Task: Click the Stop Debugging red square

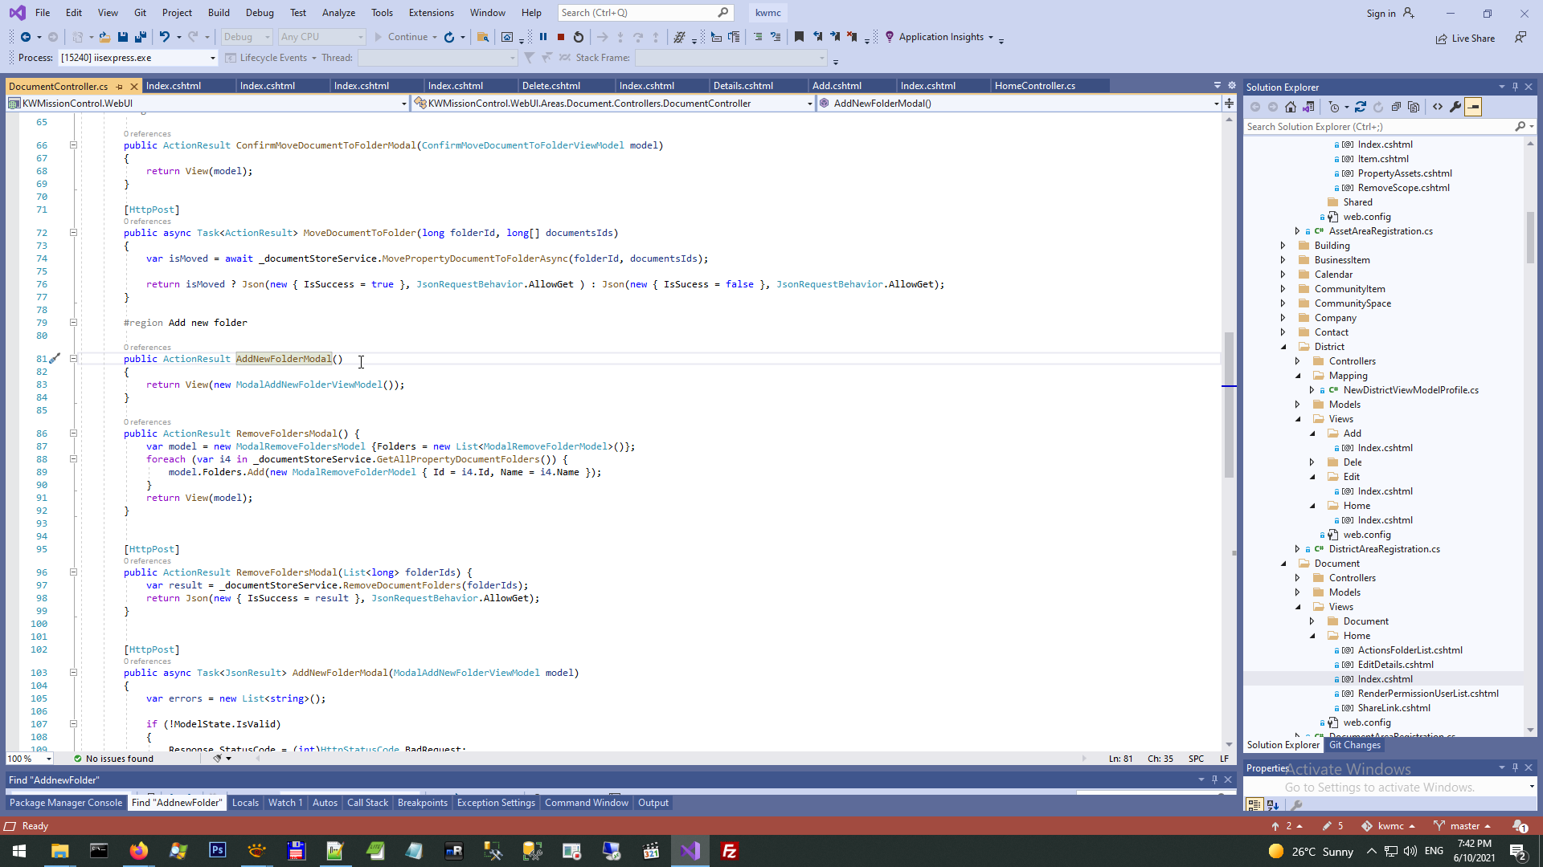Action: coord(561,37)
